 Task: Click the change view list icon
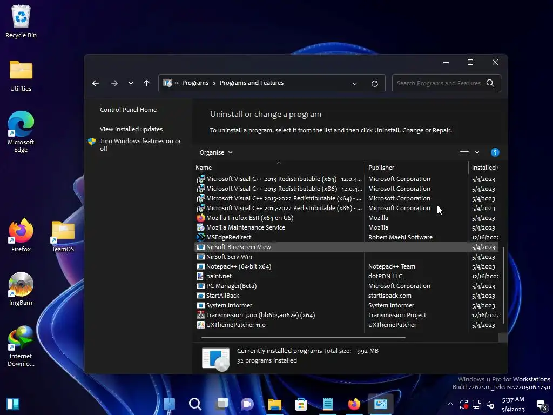[x=464, y=152]
